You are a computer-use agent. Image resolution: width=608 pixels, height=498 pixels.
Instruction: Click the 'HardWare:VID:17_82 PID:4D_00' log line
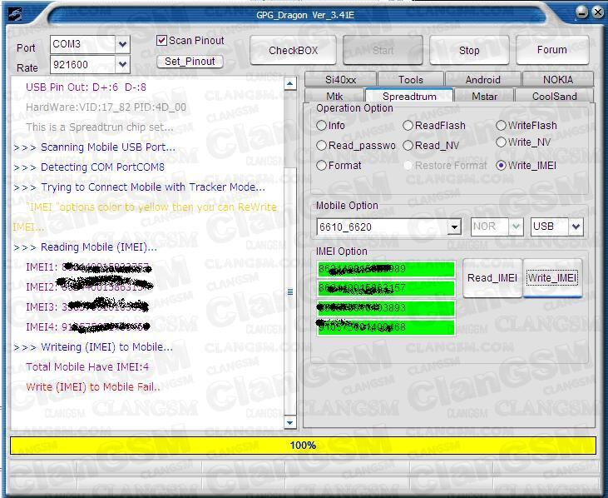[106, 107]
